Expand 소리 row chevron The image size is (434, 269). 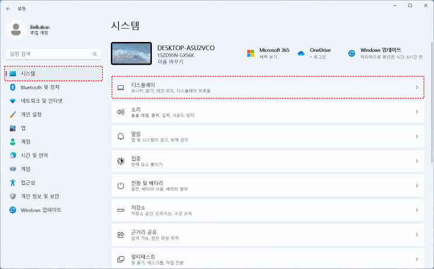(x=417, y=112)
